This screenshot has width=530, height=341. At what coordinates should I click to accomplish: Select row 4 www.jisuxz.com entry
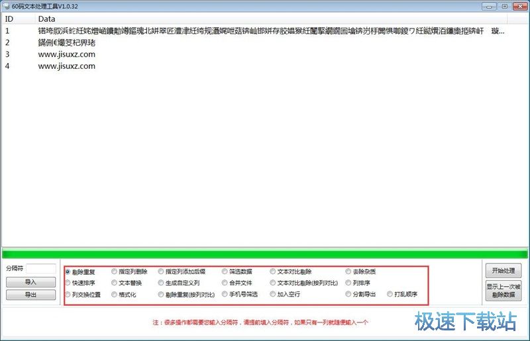tap(254, 66)
